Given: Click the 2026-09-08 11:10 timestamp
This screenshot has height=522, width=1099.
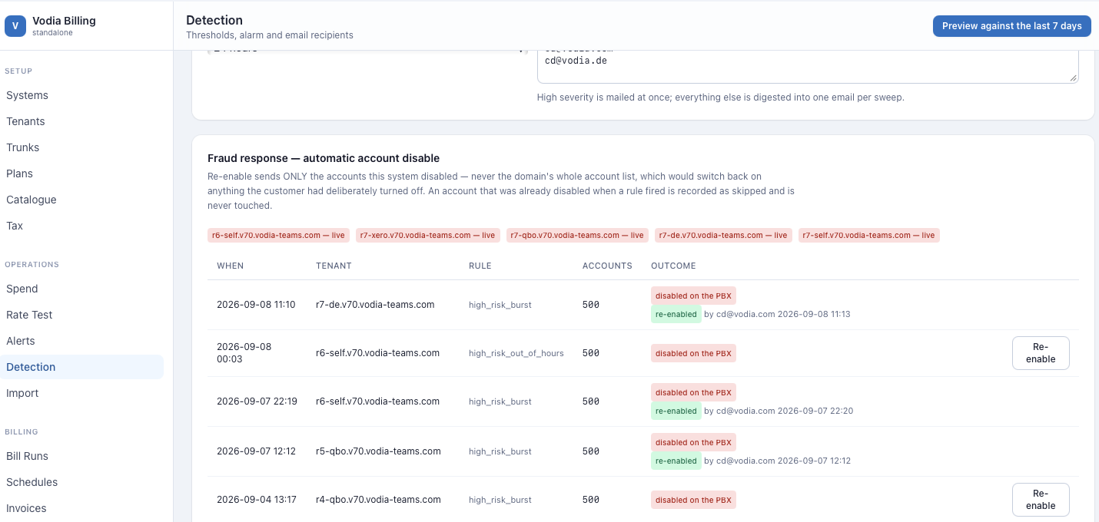Looking at the screenshot, I should pyautogui.click(x=256, y=305).
